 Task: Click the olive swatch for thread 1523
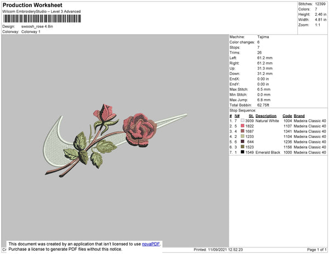coord(242,147)
